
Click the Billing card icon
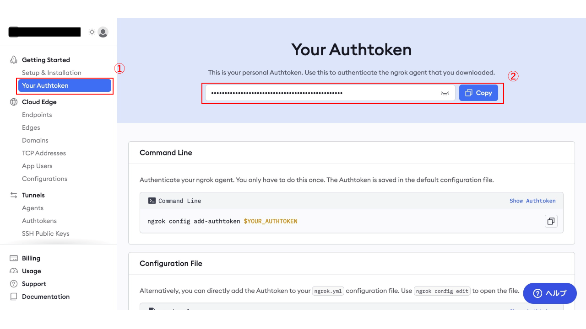coord(14,258)
